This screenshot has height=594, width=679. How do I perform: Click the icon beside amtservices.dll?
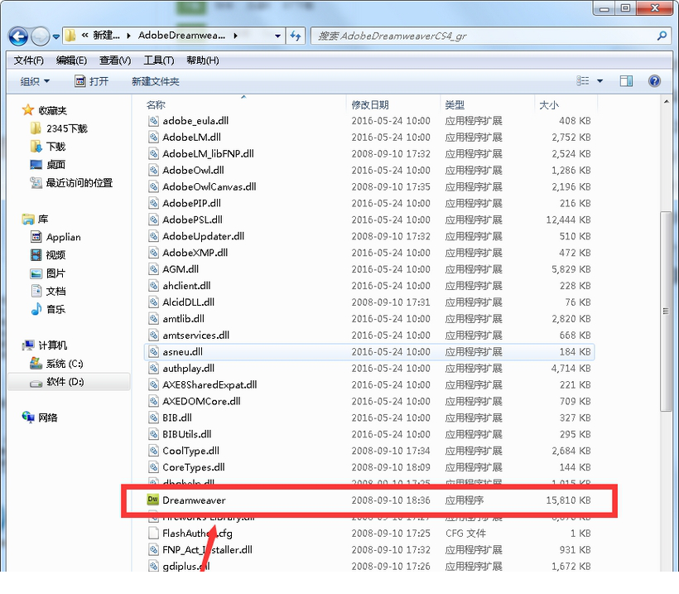pyautogui.click(x=153, y=335)
